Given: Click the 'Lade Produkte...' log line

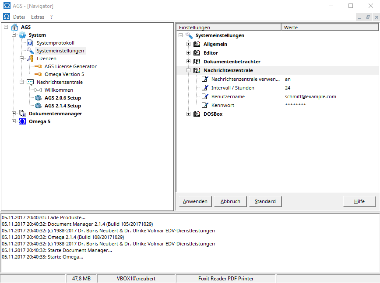Looking at the screenshot, I should 43,217.
